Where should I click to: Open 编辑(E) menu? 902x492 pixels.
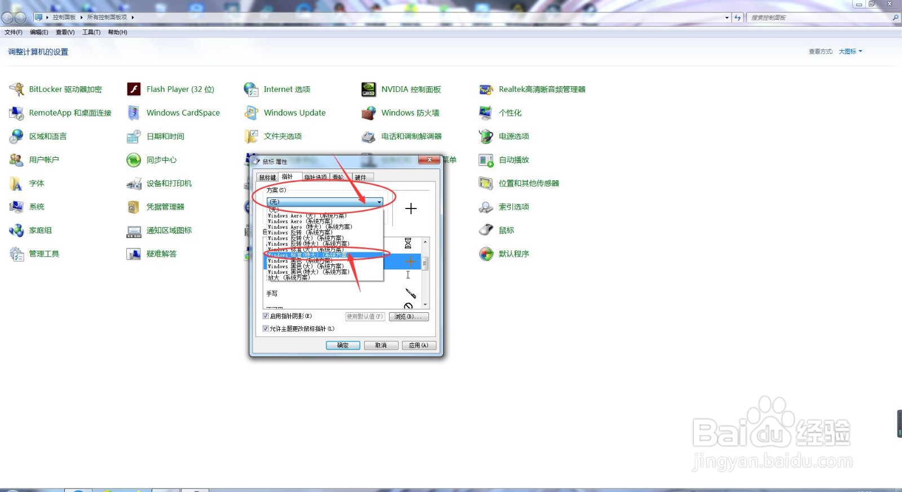[x=39, y=32]
